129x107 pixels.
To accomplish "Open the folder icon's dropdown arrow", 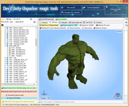I will 4,19.
